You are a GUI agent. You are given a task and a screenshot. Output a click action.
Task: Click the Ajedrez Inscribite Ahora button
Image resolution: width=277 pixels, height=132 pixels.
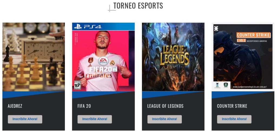(25, 119)
